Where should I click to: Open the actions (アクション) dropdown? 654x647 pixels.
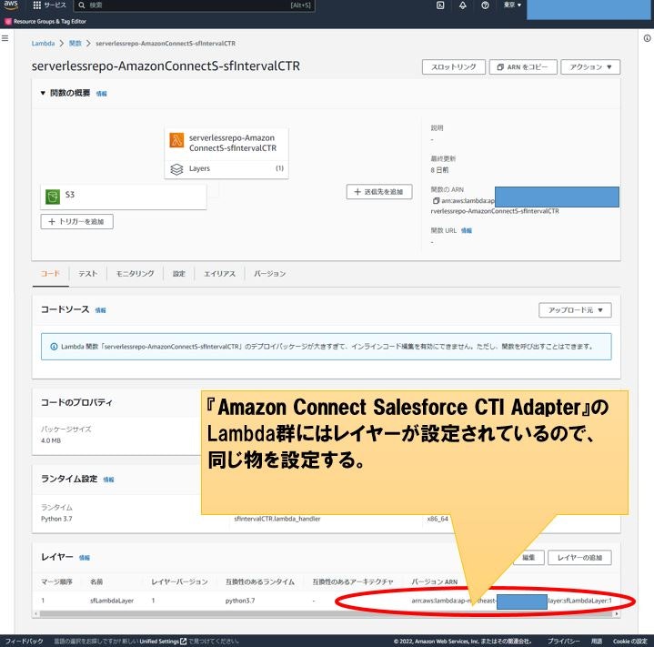click(x=590, y=66)
